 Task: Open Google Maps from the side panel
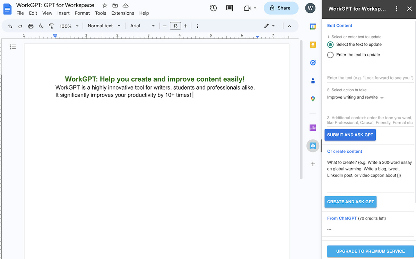coord(313,99)
